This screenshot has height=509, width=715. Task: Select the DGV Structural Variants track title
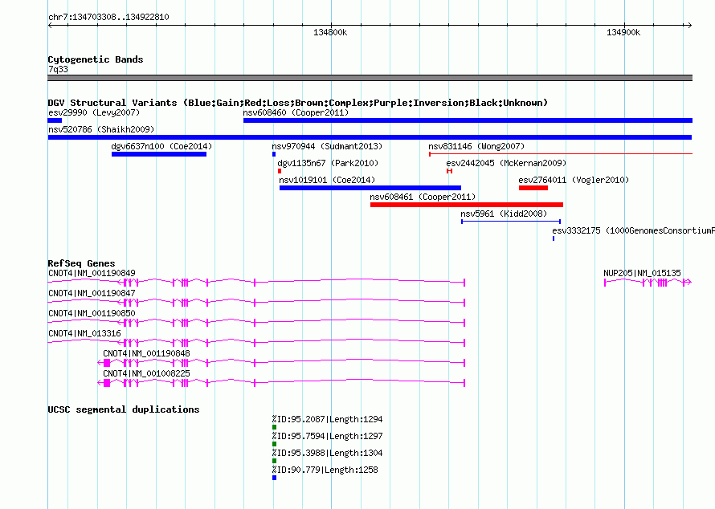coord(297,103)
